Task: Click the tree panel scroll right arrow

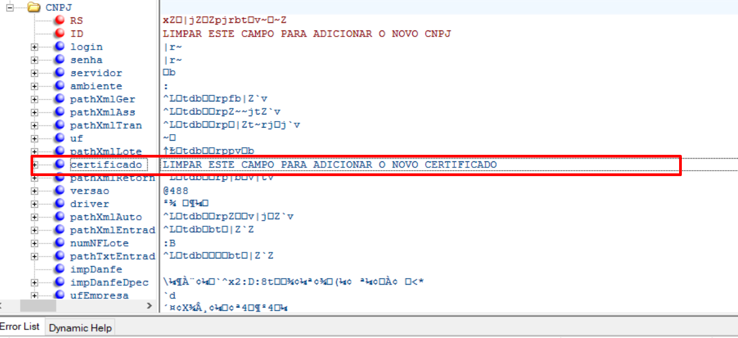Action: coord(150,306)
